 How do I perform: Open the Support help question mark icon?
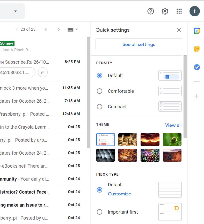tap(151, 11)
